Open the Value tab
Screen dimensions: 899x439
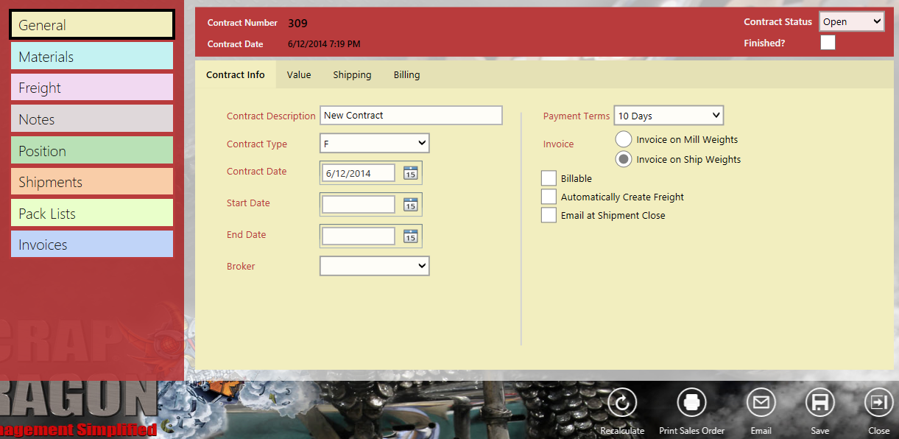(299, 74)
